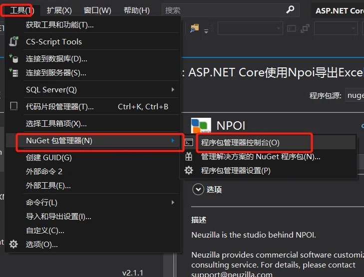Select 连接到服务器(S)... entry
Viewport: 364px width, 277px height.
point(93,73)
